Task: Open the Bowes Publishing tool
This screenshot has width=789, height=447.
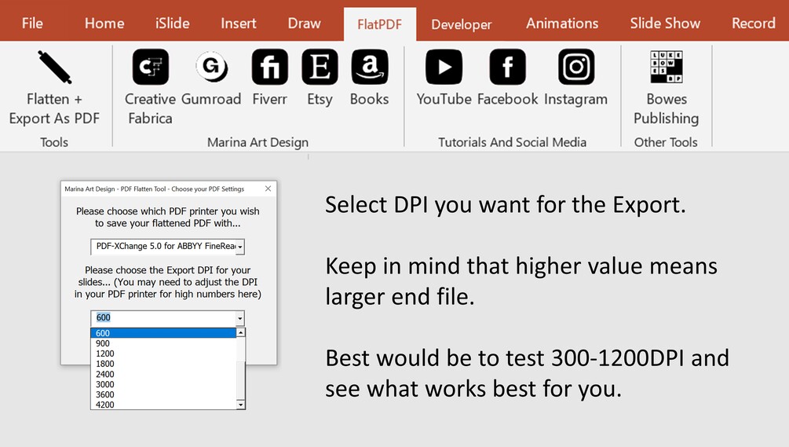Action: (x=667, y=88)
